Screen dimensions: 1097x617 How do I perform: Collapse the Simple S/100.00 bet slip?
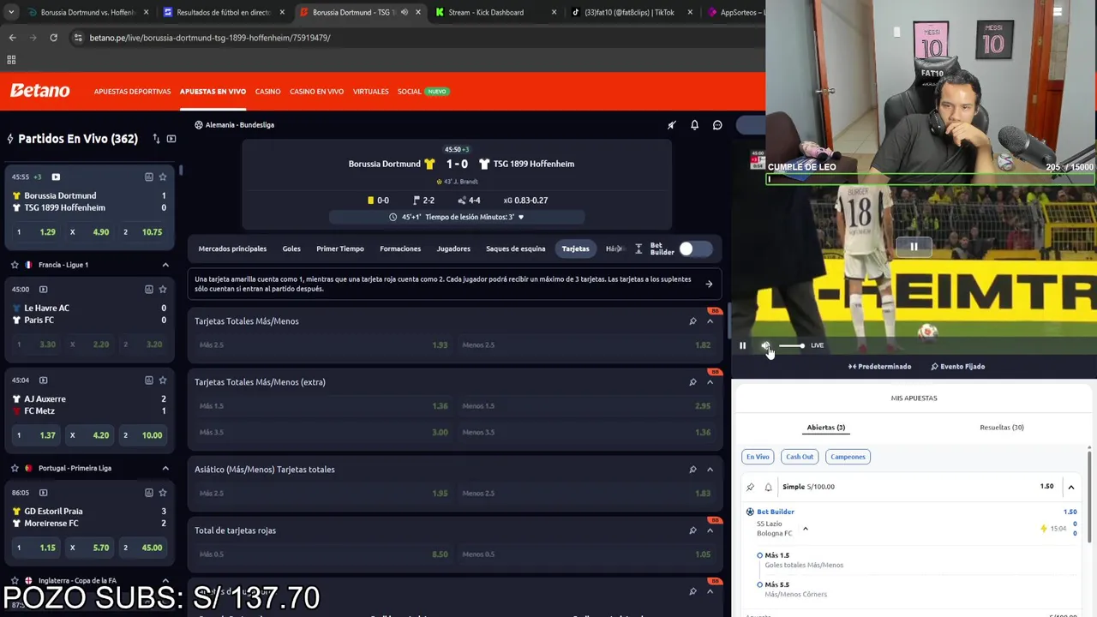[1070, 487]
